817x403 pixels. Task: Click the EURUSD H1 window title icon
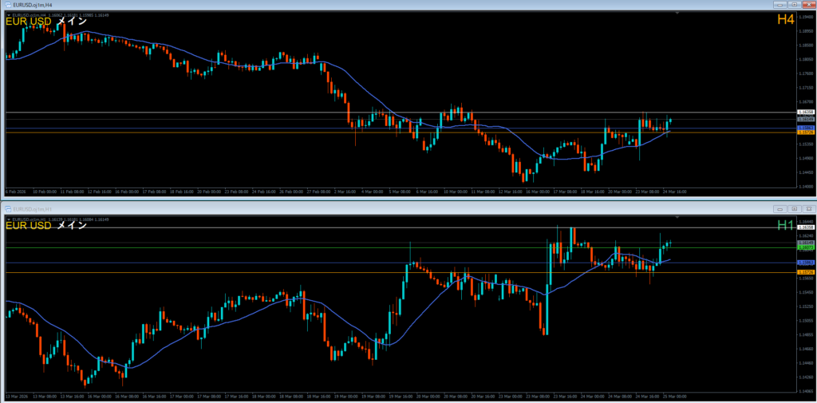[x=7, y=208]
